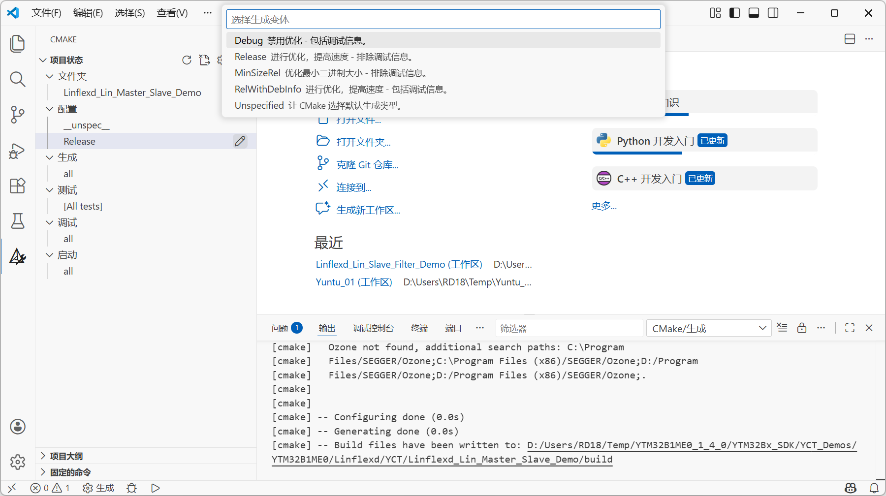This screenshot has width=886, height=496.
Task: Expand the 项目大纲 section
Action: pyautogui.click(x=66, y=456)
